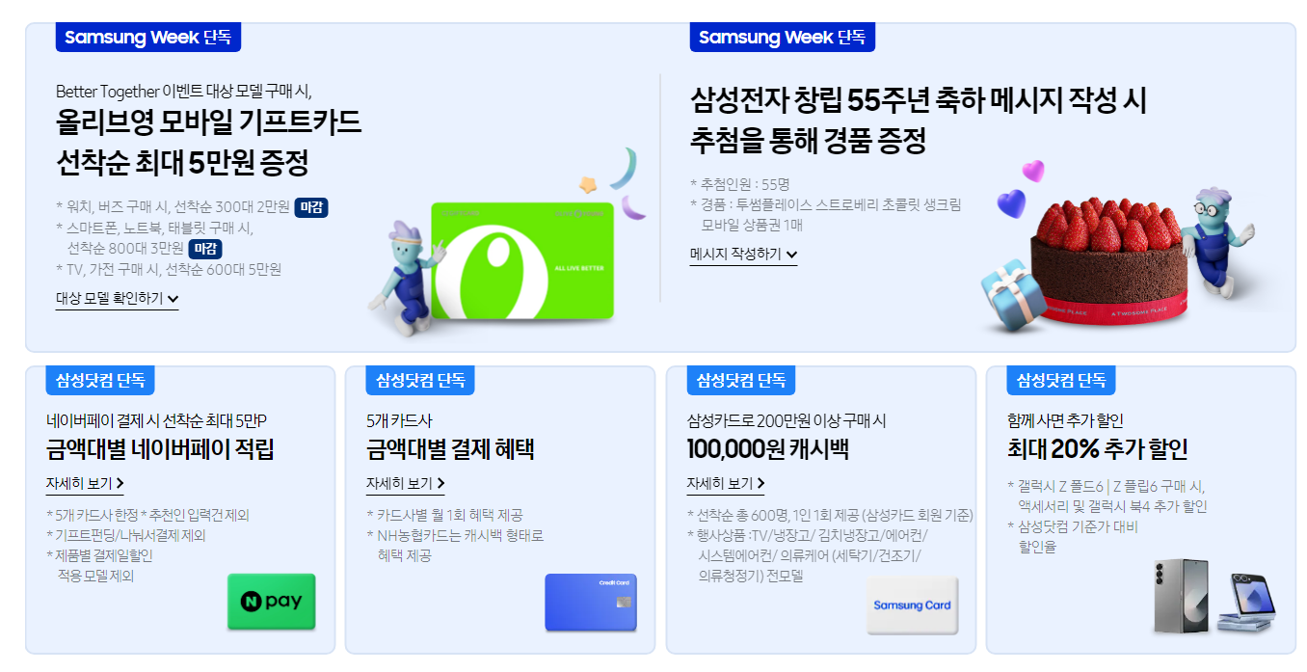Click the purple heart icon above the cake
This screenshot has height=672, width=1307.
1033,171
